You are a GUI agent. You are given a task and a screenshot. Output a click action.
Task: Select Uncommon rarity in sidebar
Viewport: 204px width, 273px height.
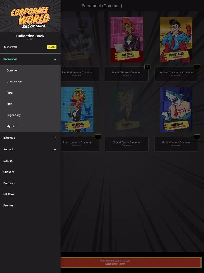point(14,81)
